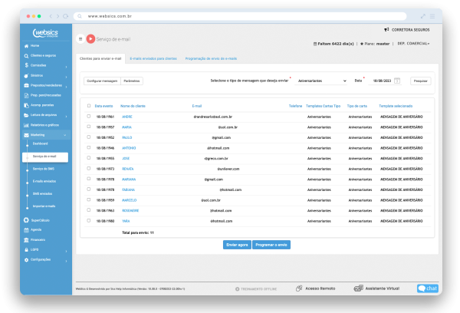The width and height of the screenshot is (460, 313).
Task: Expand the Propostas/vendedores submenu arrow
Action: (x=66, y=87)
